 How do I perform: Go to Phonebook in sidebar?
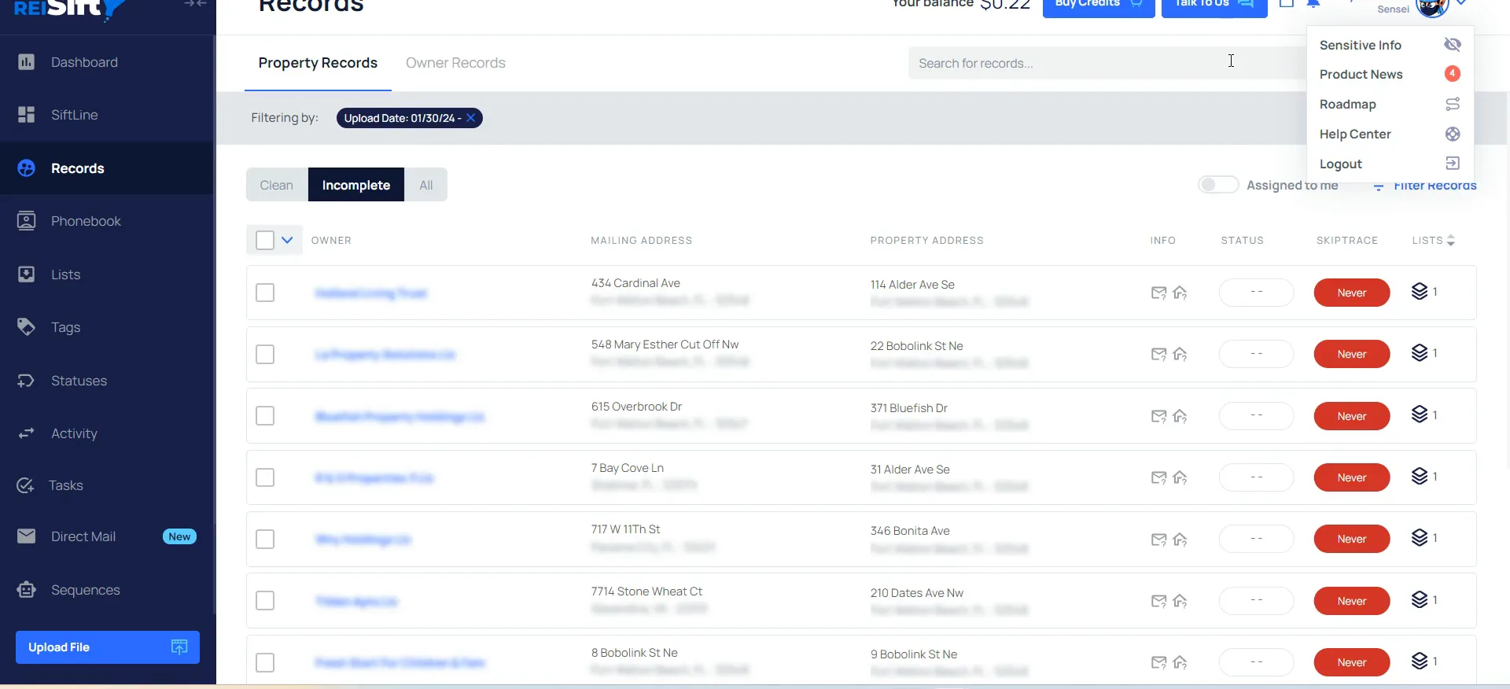coord(86,221)
